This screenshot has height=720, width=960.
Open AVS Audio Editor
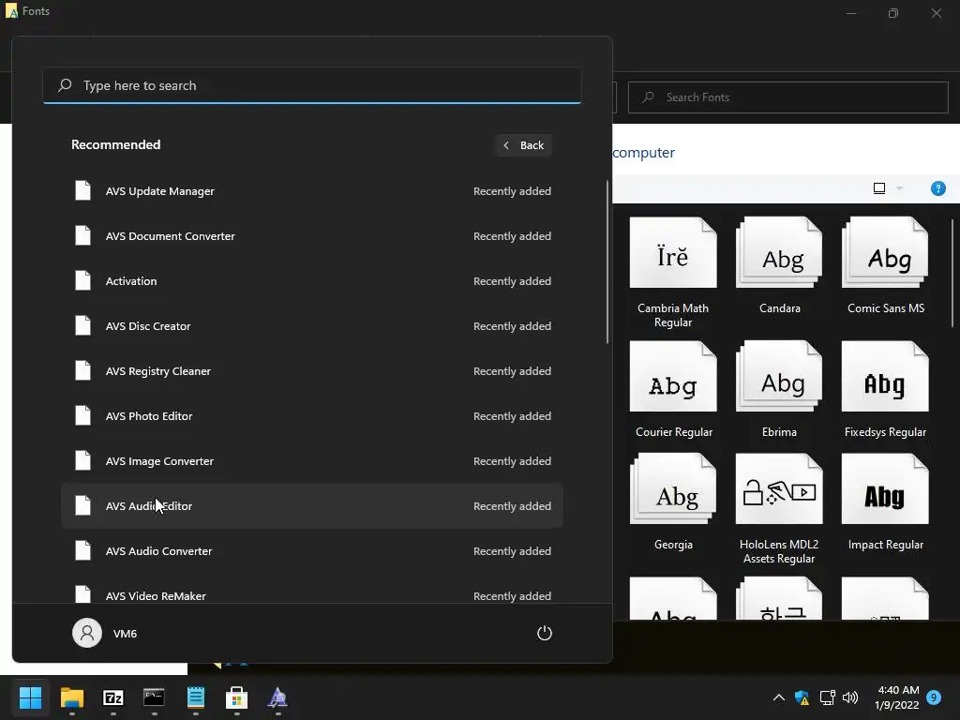(312, 505)
